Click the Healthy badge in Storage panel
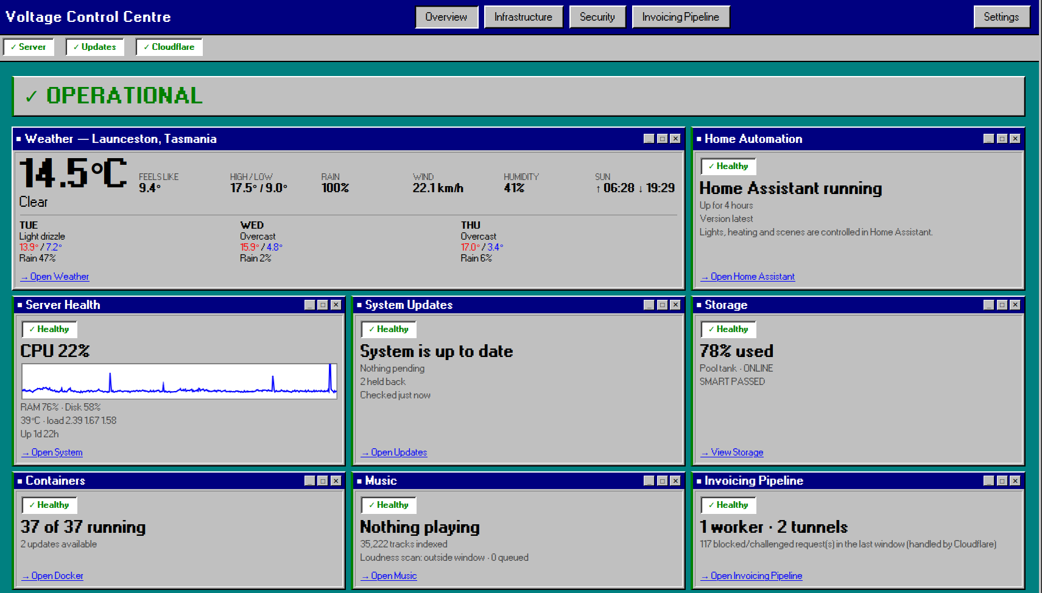 click(728, 329)
